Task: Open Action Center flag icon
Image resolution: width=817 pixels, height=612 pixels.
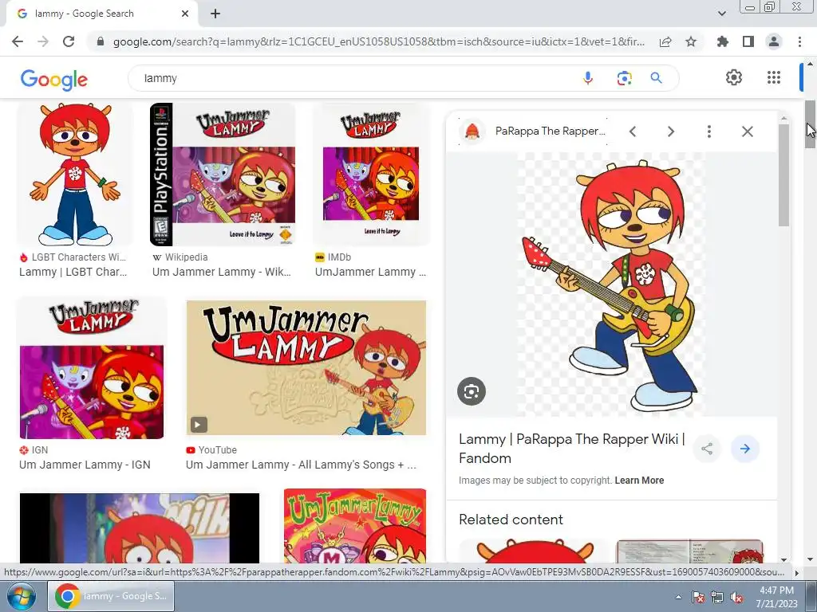Action: point(698,597)
